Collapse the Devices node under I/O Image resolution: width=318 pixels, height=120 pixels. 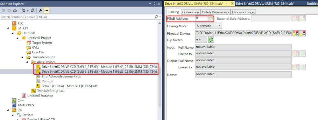[x=13, y=115]
